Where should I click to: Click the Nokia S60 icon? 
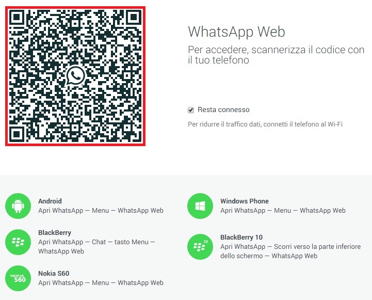tap(18, 278)
